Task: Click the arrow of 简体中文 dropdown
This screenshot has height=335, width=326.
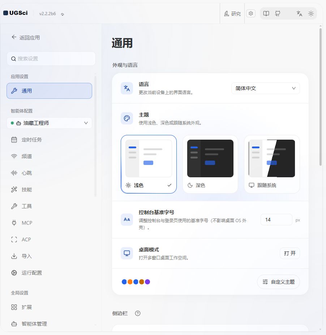Action: [294, 88]
